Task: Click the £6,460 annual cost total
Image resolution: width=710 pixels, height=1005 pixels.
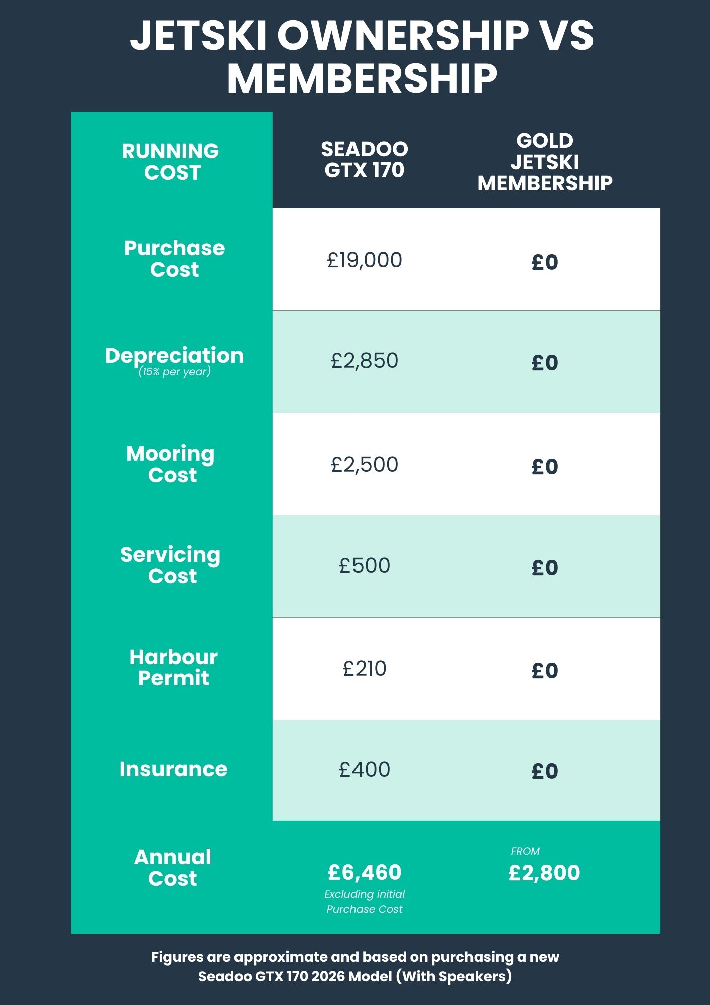Action: point(365,873)
